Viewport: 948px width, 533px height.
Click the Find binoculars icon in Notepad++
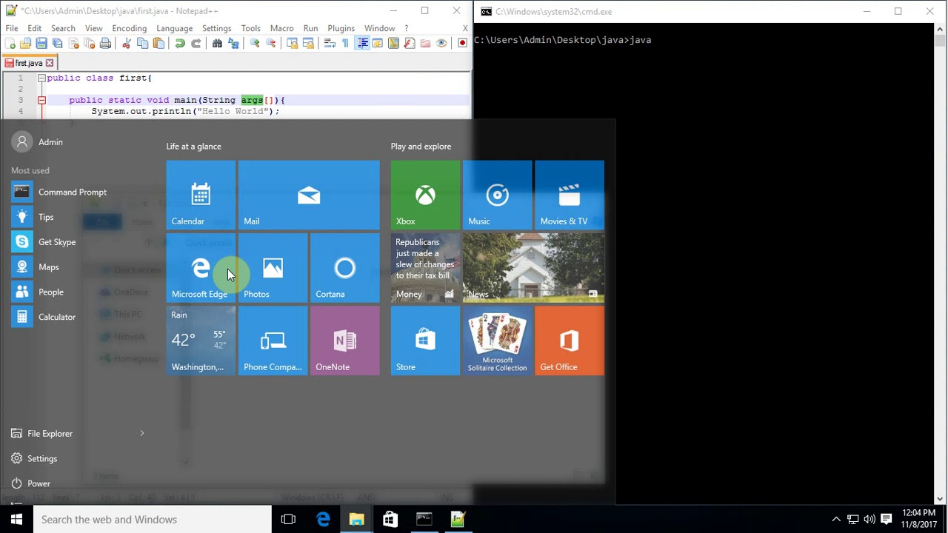click(217, 44)
